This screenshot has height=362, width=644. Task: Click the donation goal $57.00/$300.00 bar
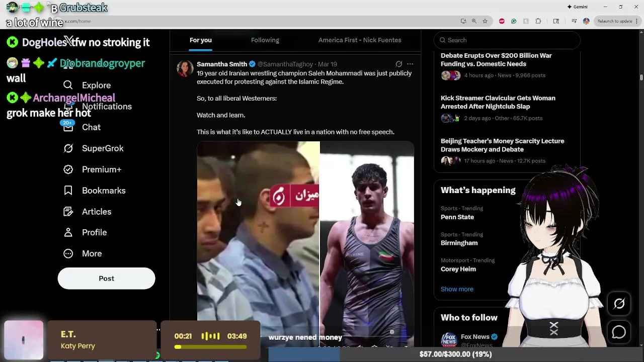[x=455, y=354]
